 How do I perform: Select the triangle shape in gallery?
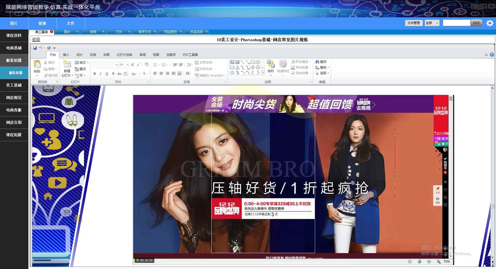[x=237, y=68]
